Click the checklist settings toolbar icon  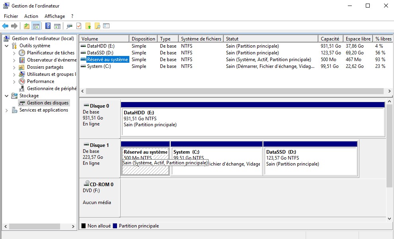tap(106, 26)
